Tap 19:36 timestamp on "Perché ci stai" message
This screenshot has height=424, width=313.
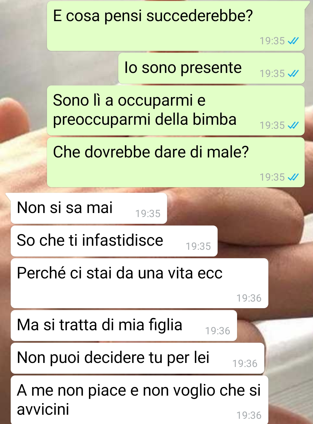pos(249,298)
